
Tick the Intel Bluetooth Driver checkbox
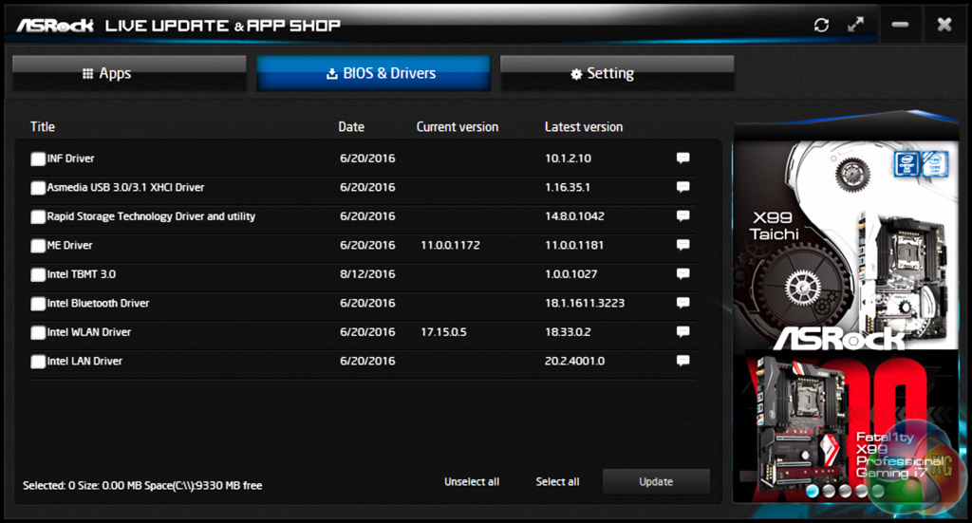[x=38, y=304]
